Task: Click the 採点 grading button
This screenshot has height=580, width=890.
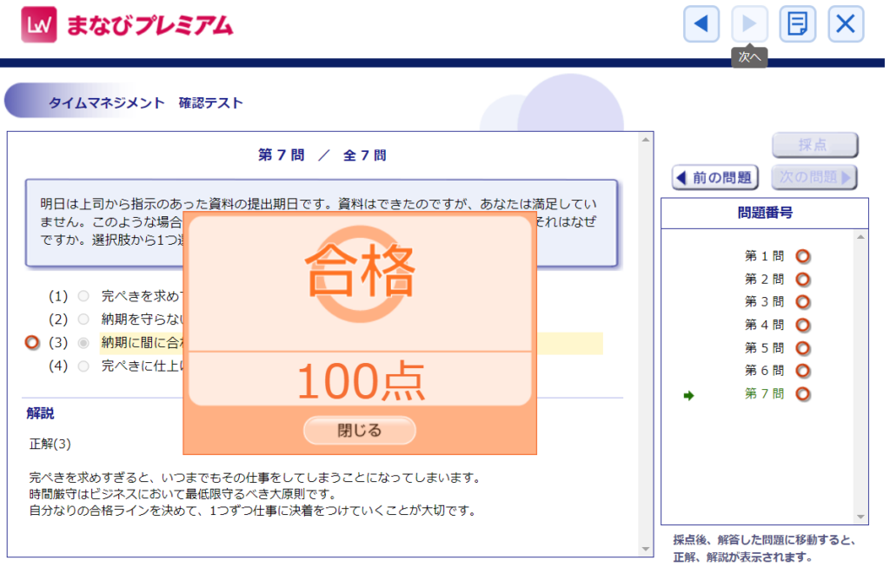Action: point(814,145)
